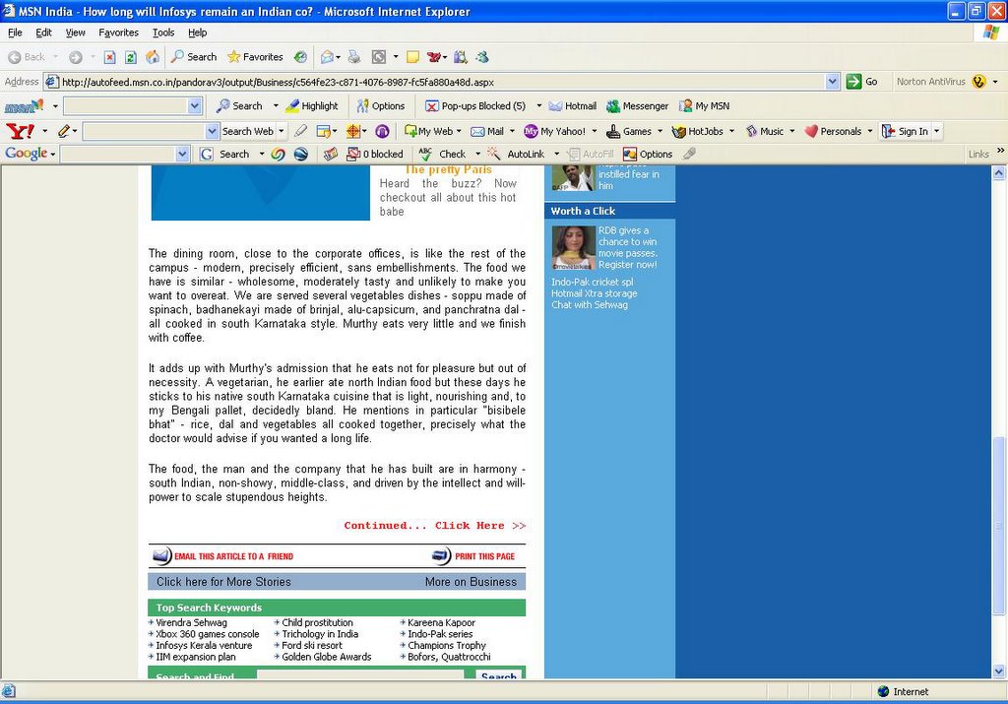Image resolution: width=1008 pixels, height=704 pixels.
Task: Open the MSN toolbar search box dropdown
Action: [195, 106]
